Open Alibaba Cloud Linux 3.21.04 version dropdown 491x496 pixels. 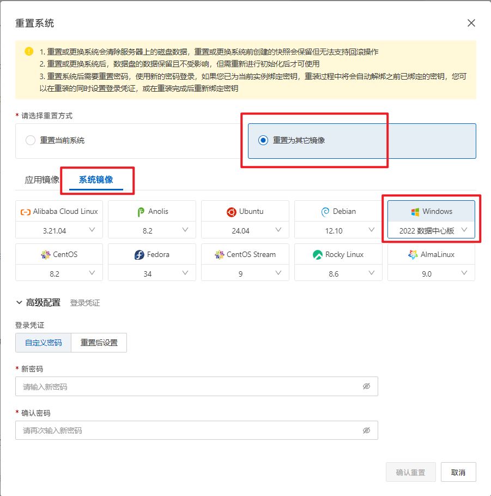[x=59, y=230]
